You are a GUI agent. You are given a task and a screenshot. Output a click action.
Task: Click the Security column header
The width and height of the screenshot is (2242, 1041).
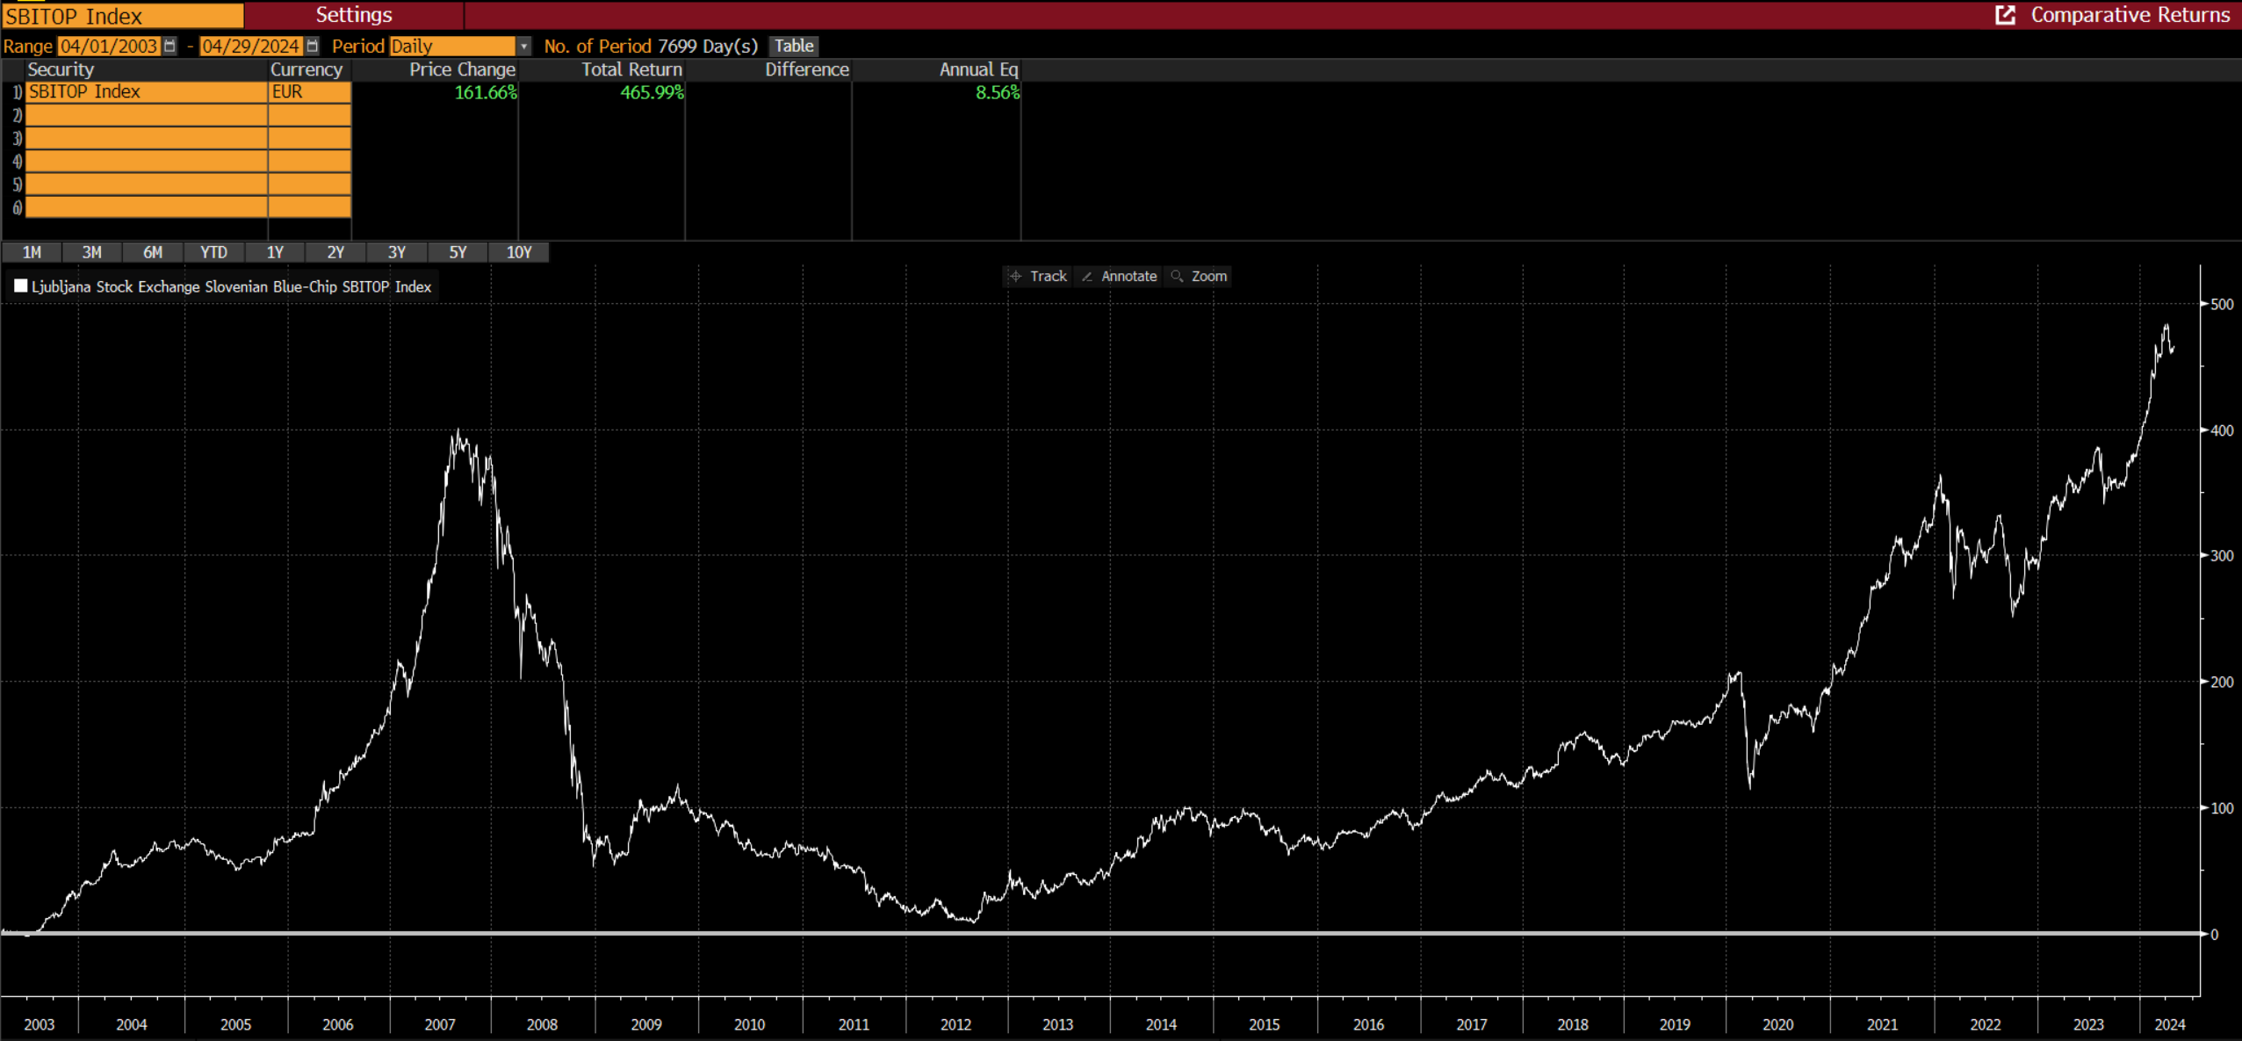(x=61, y=69)
